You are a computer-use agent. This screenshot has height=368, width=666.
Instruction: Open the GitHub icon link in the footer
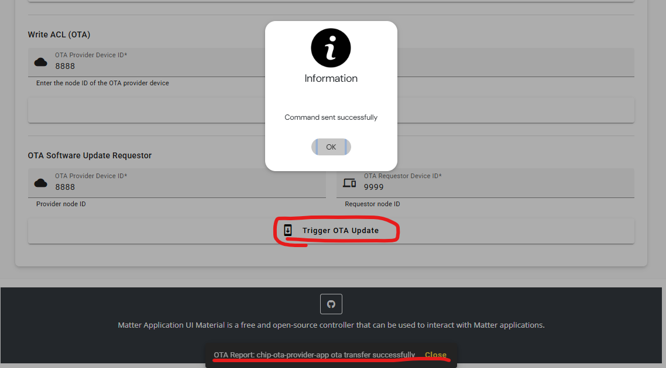point(331,304)
